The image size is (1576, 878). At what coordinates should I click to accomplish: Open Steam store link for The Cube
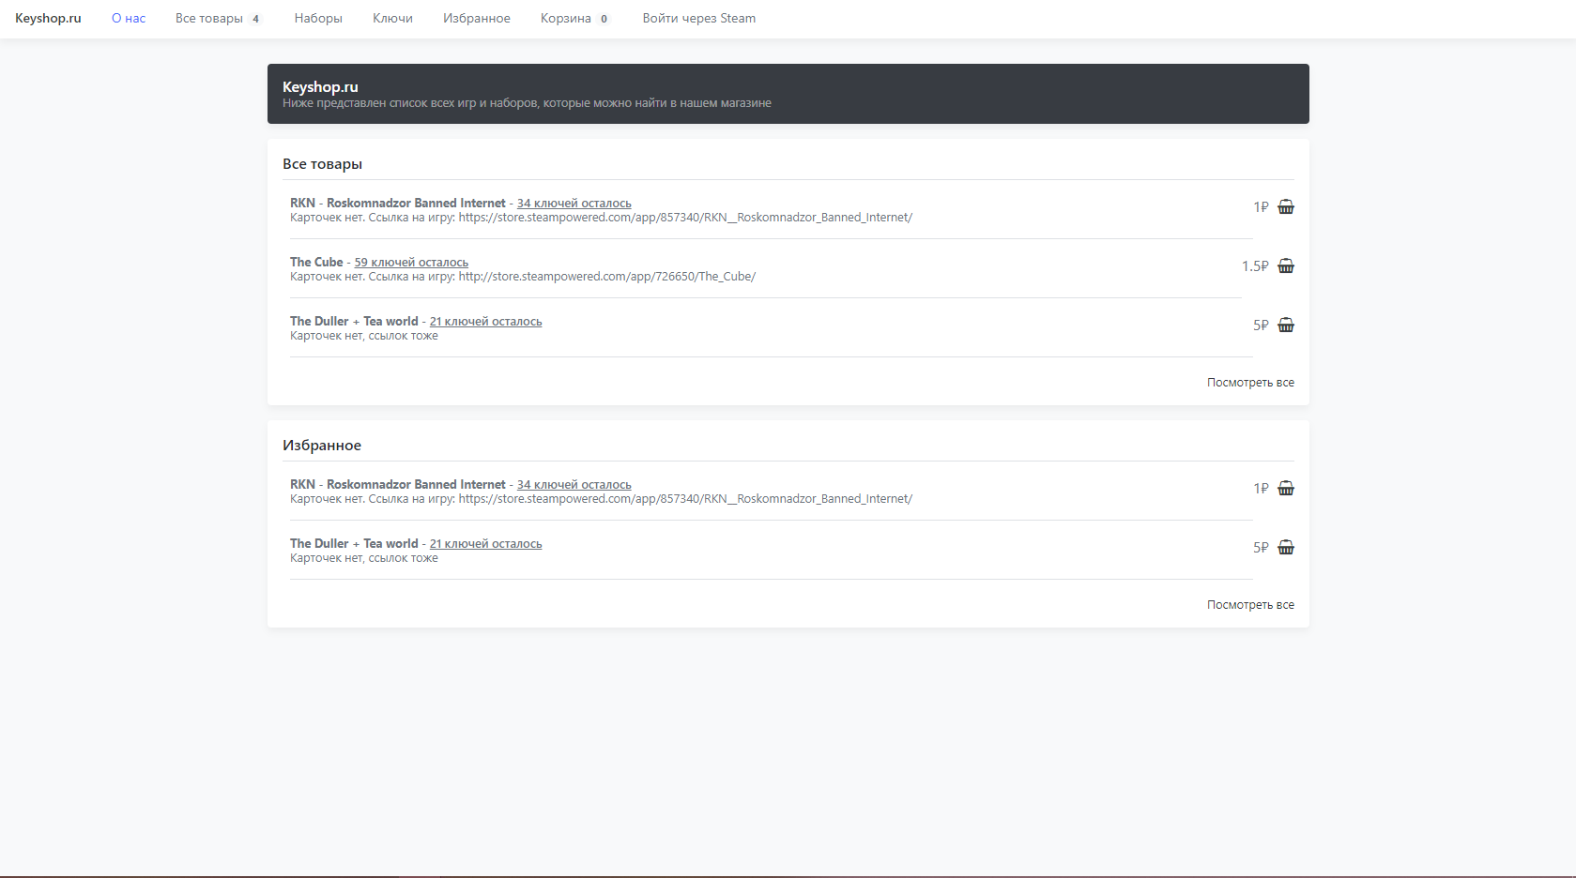coord(606,277)
